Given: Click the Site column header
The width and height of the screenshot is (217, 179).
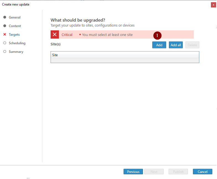Looking at the screenshot, I should pos(125,55).
